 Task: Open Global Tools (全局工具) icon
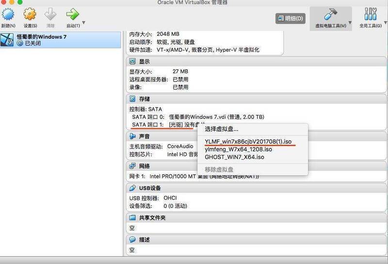pyautogui.click(x=370, y=15)
